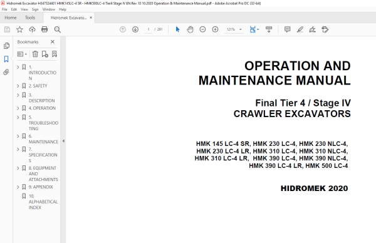Go to next page arrow
The image size is (376, 243).
(x=135, y=29)
